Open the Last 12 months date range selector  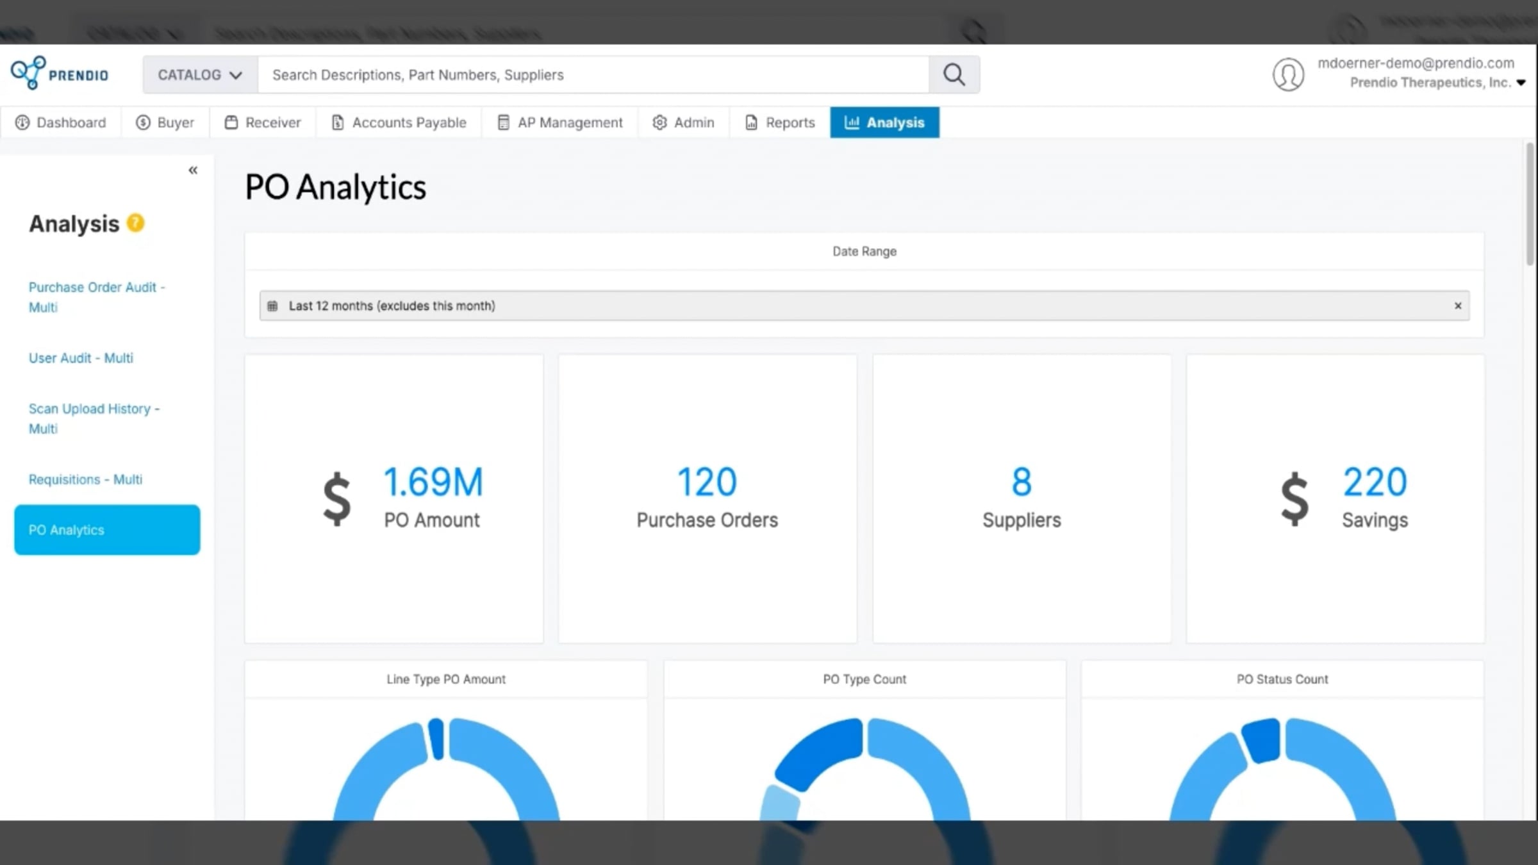click(x=864, y=306)
